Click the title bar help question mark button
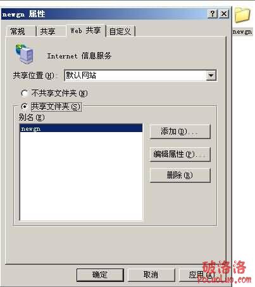 (x=212, y=14)
